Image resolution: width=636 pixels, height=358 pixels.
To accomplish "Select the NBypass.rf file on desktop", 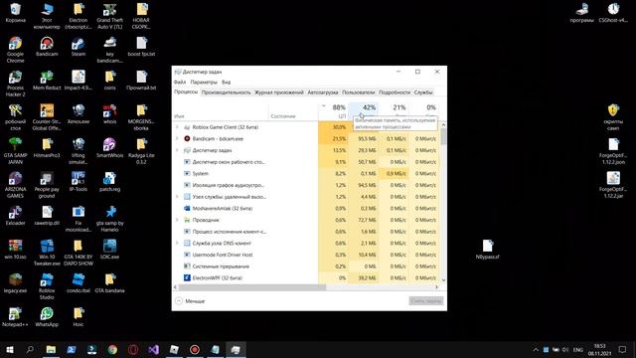I will tap(488, 250).
